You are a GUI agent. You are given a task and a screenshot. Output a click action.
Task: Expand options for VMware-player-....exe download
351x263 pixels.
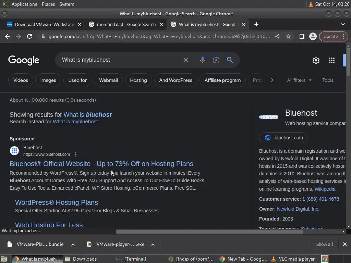[153, 245]
